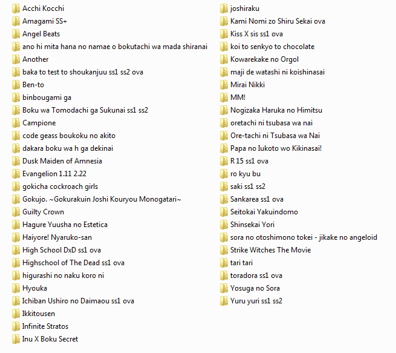Select the Campione folder icon
396x353 pixels.
pos(16,123)
